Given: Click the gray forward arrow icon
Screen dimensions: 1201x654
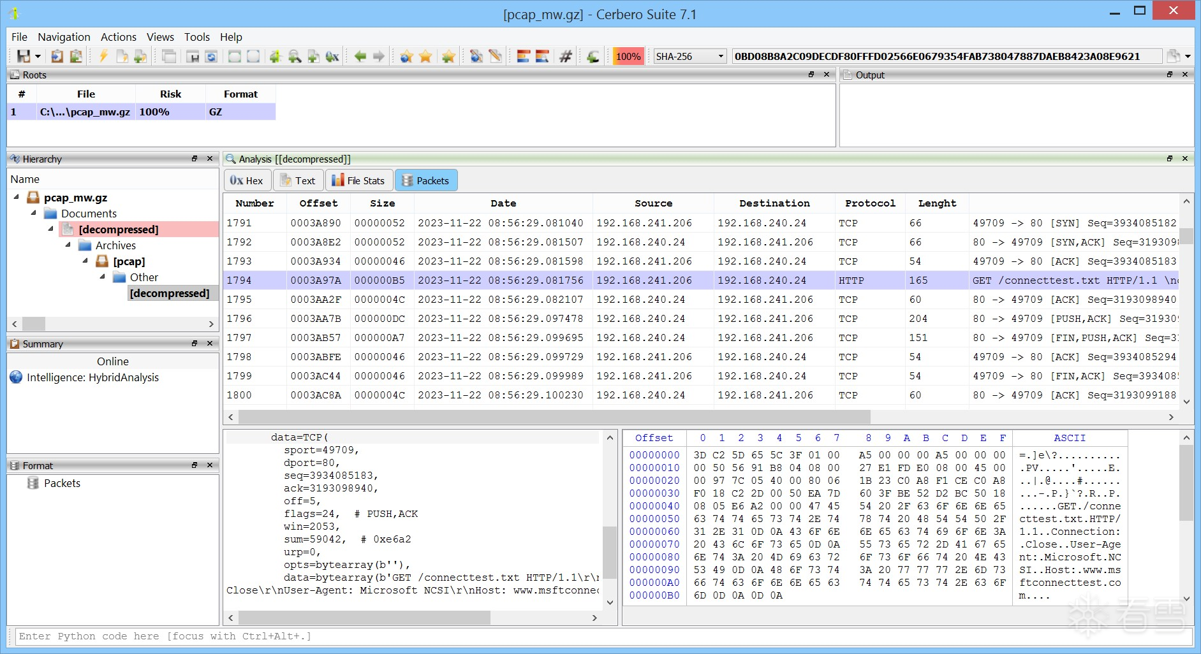Looking at the screenshot, I should point(379,57).
